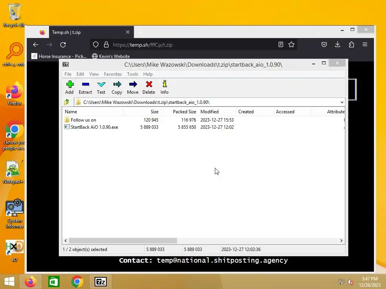386x289 pixels.
Task: Close the Temp.sh tab
Action: (127, 32)
